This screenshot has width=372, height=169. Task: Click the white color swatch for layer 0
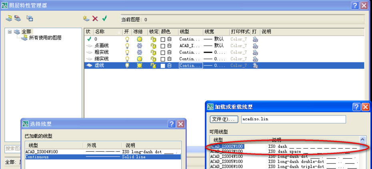pos(163,40)
